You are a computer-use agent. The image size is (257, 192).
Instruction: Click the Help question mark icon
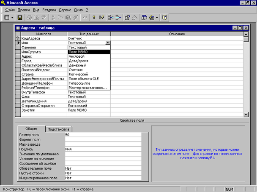164,18
